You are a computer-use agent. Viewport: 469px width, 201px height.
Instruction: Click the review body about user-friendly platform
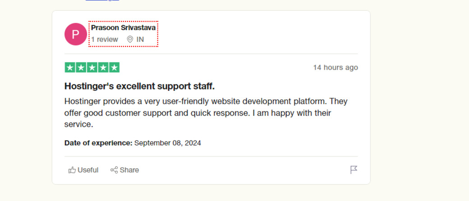click(206, 113)
